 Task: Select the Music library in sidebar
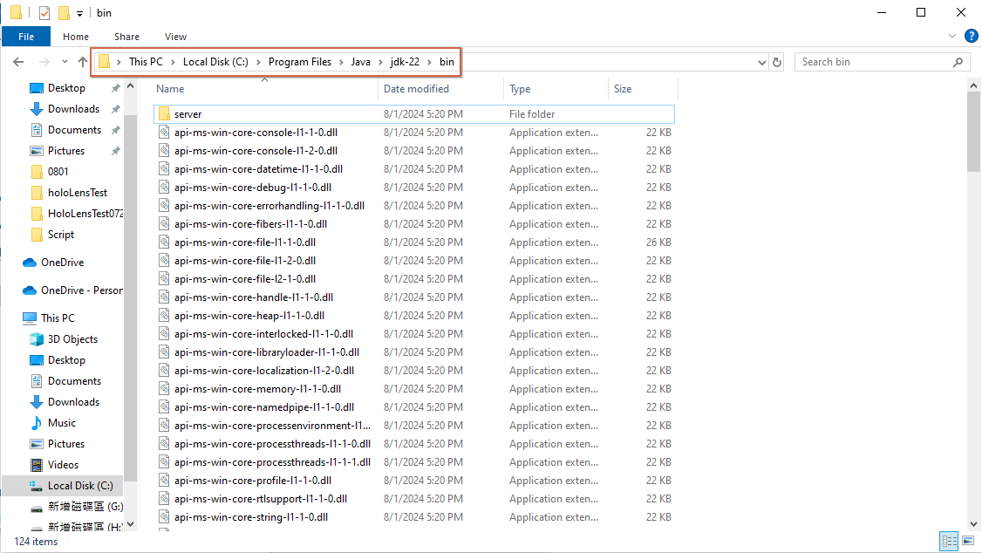(x=61, y=423)
